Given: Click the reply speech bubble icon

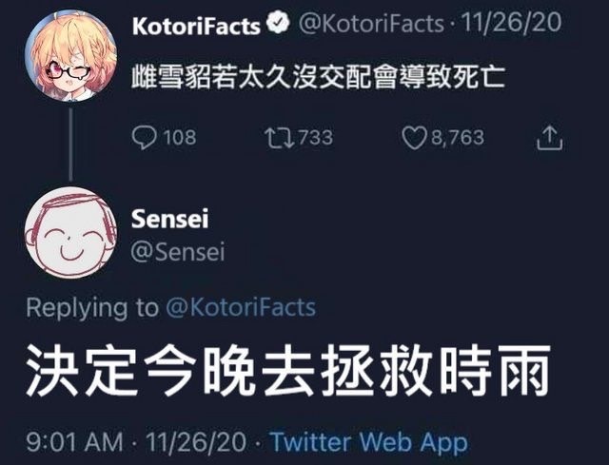Looking at the screenshot, I should click(144, 138).
